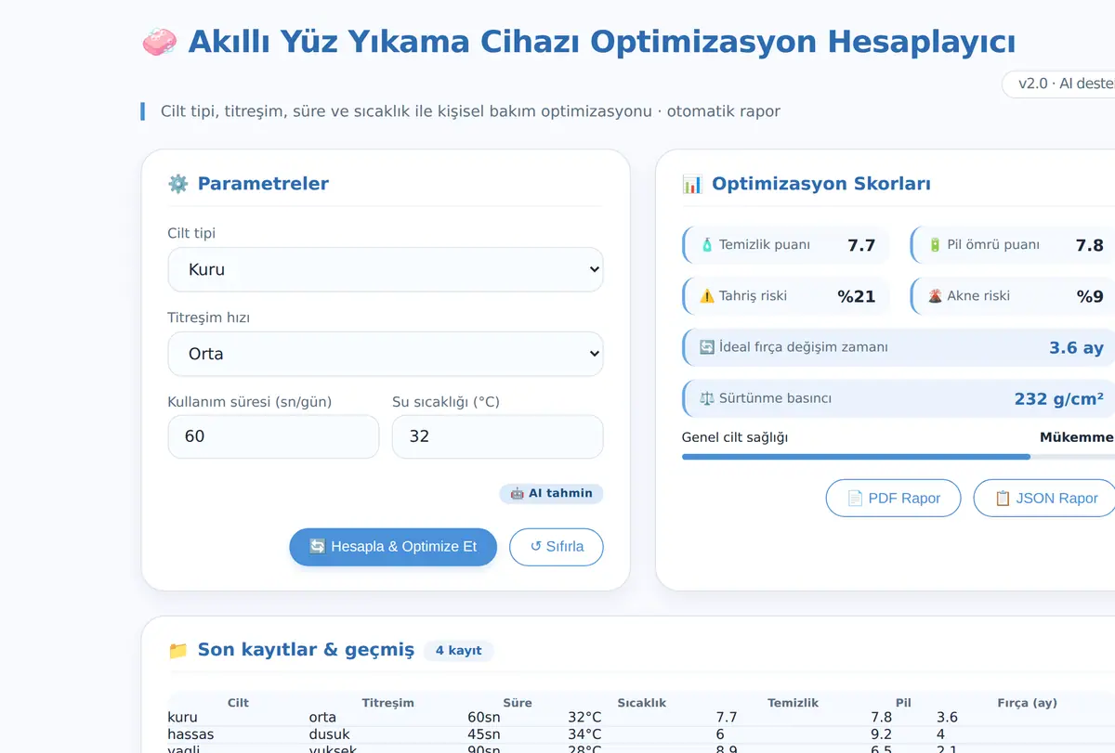Click the Fırça (ay) column header

tap(1027, 703)
